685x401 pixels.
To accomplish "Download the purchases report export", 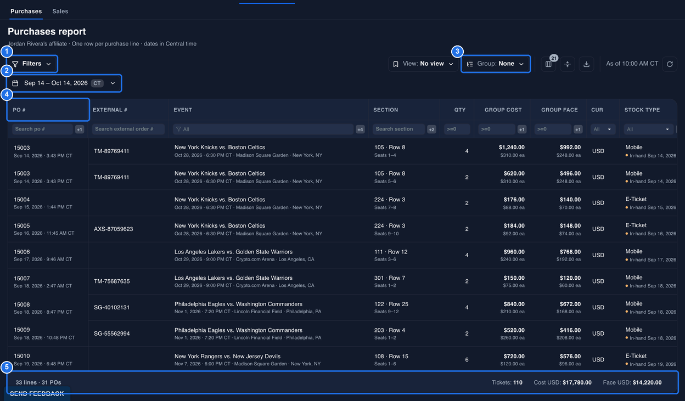I will pyautogui.click(x=586, y=64).
